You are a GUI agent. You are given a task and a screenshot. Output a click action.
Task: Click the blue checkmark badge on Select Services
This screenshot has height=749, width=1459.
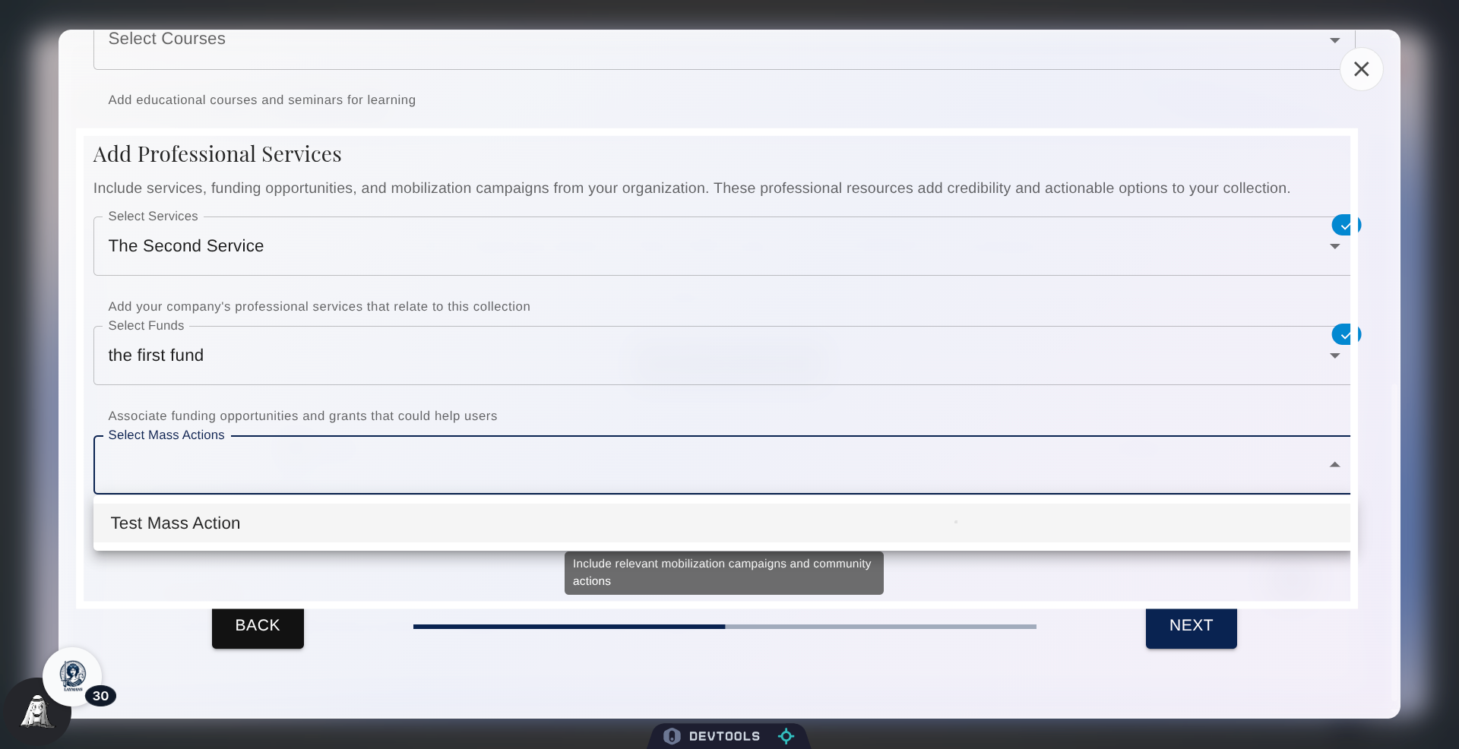pos(1345,226)
